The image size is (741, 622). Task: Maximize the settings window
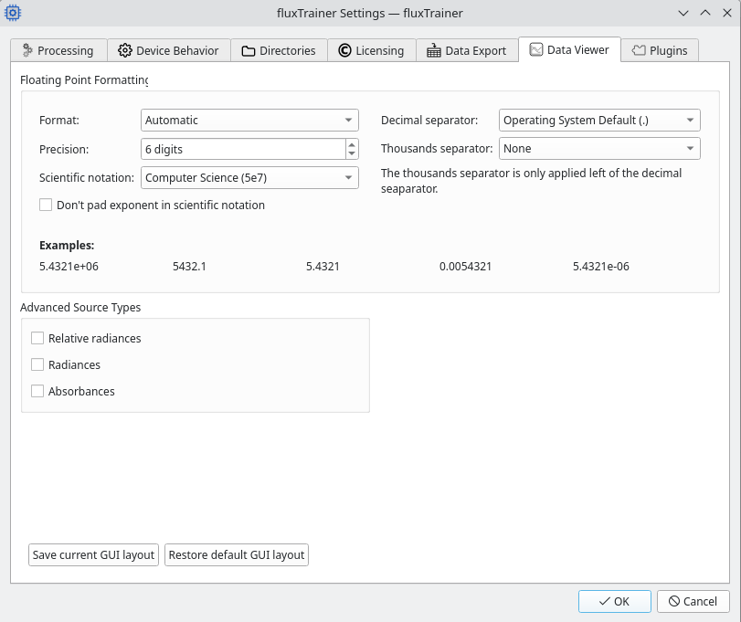pos(705,13)
